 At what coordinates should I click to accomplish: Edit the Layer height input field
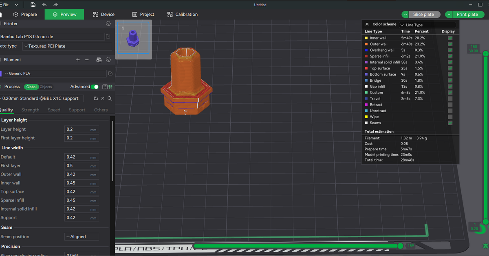(x=81, y=129)
